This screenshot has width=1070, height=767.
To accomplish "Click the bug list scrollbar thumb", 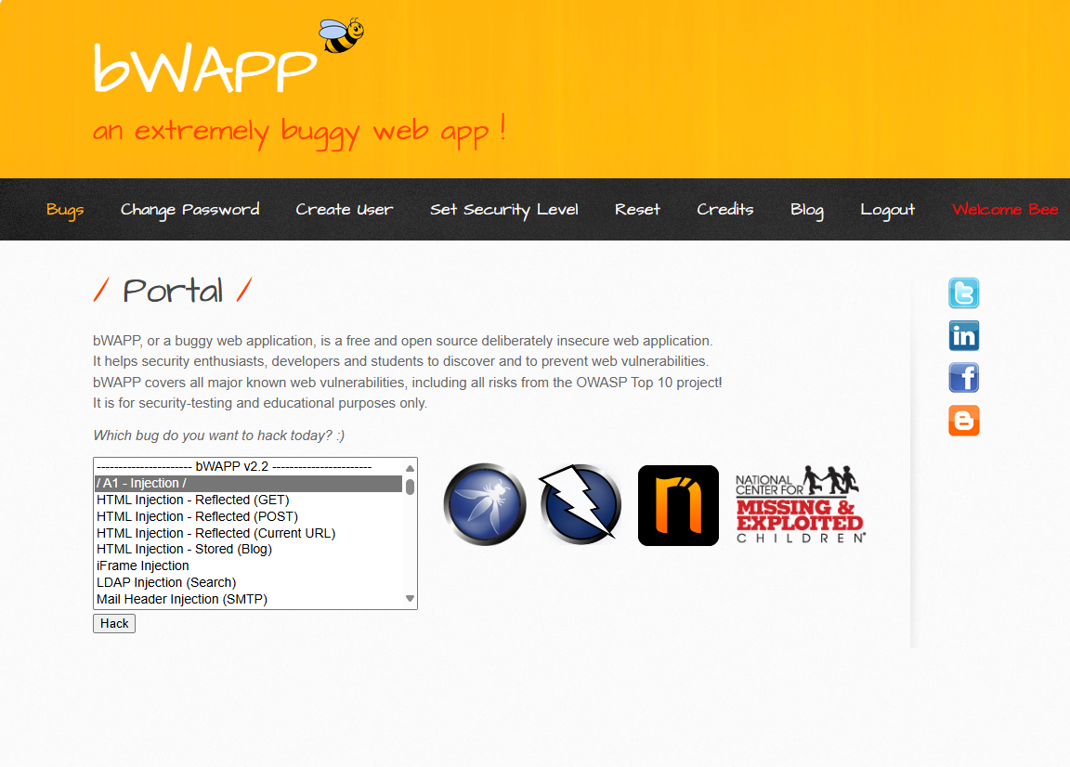I will [411, 487].
